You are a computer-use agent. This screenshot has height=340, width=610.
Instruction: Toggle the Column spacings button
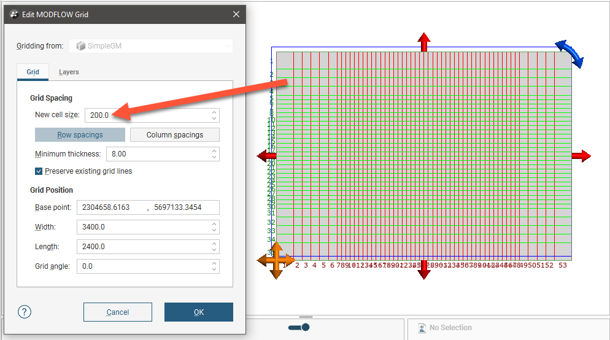[174, 135]
